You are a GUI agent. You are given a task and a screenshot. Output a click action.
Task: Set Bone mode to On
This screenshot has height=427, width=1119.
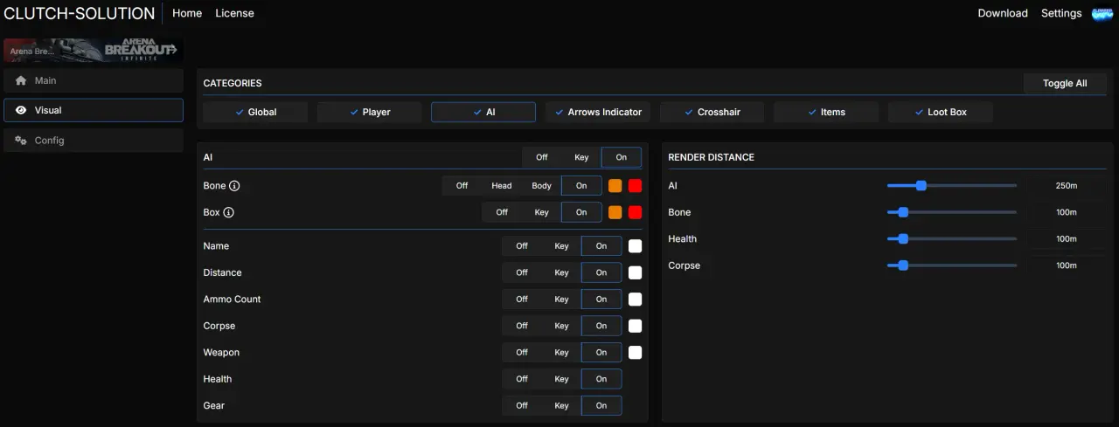(x=581, y=186)
